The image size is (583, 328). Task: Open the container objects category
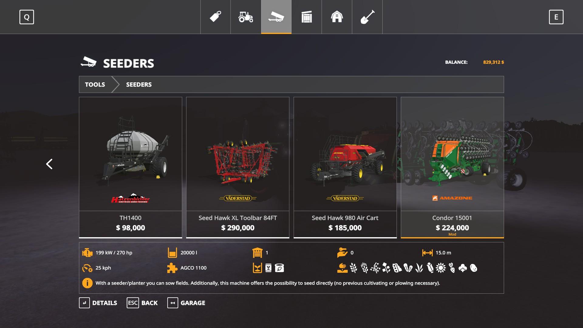tap(307, 17)
